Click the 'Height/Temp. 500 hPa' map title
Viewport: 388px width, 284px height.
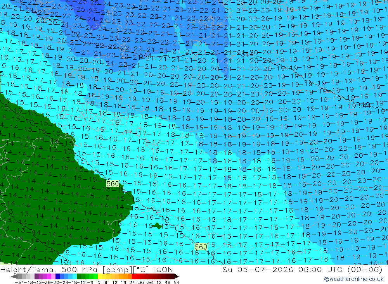[x=50, y=269]
